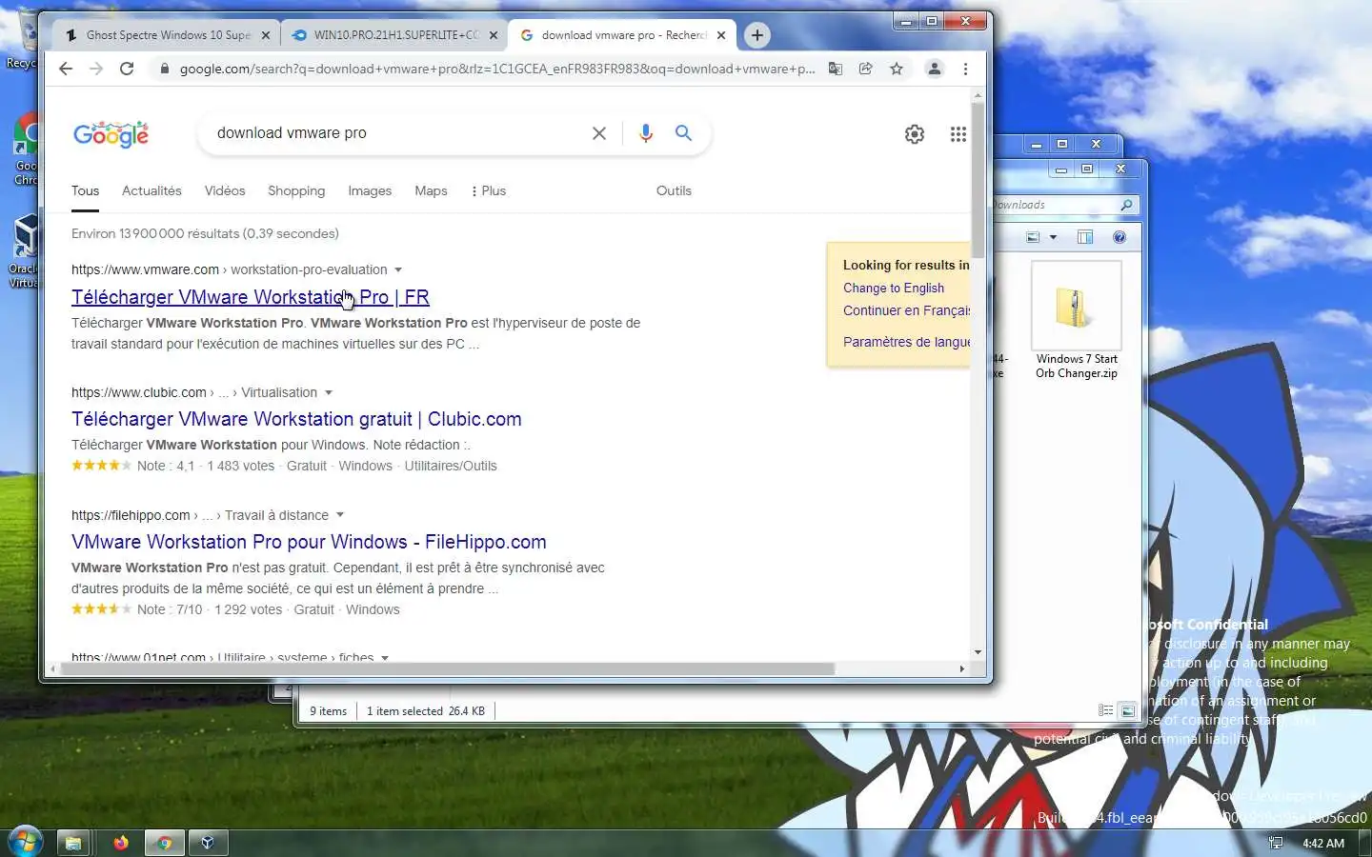Select the Maps search tab

coord(431,190)
